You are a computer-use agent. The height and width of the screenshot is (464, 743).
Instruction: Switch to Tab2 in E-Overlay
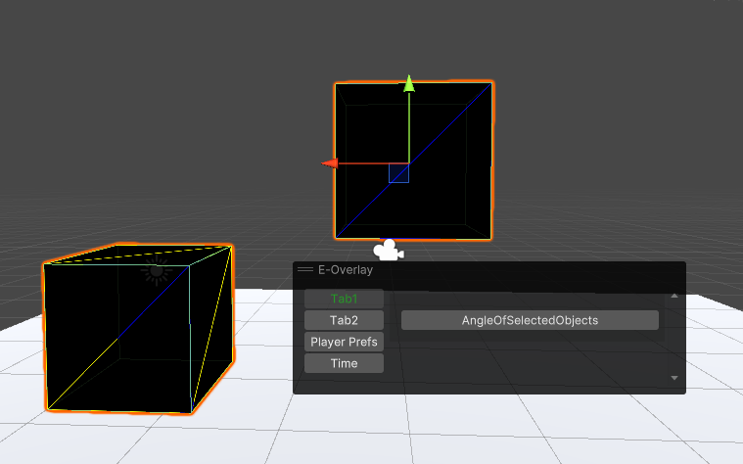(x=344, y=320)
